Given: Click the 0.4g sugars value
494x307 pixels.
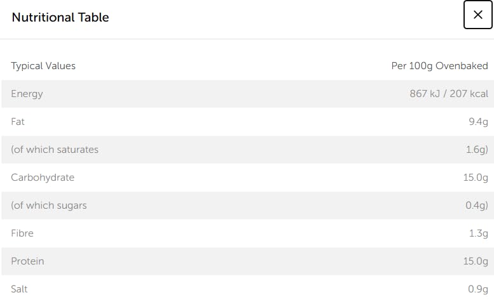Looking at the screenshot, I should click(x=477, y=206).
